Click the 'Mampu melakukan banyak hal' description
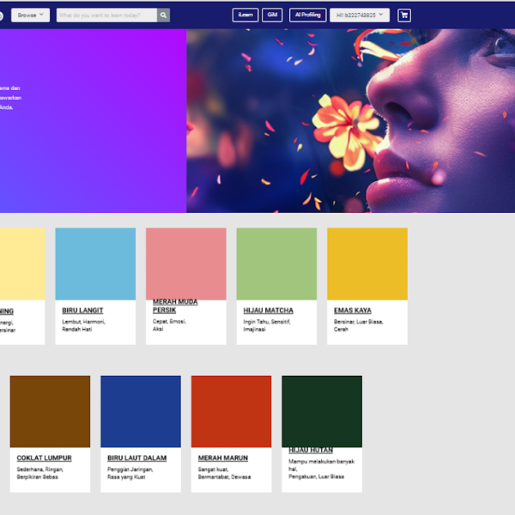 [x=322, y=465]
